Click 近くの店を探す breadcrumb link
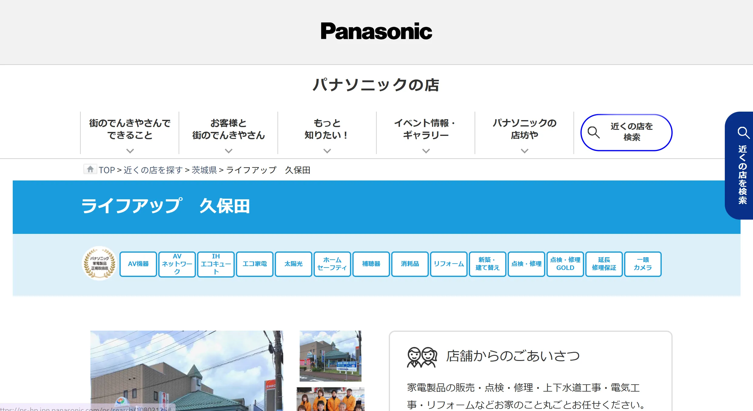 [x=153, y=170]
